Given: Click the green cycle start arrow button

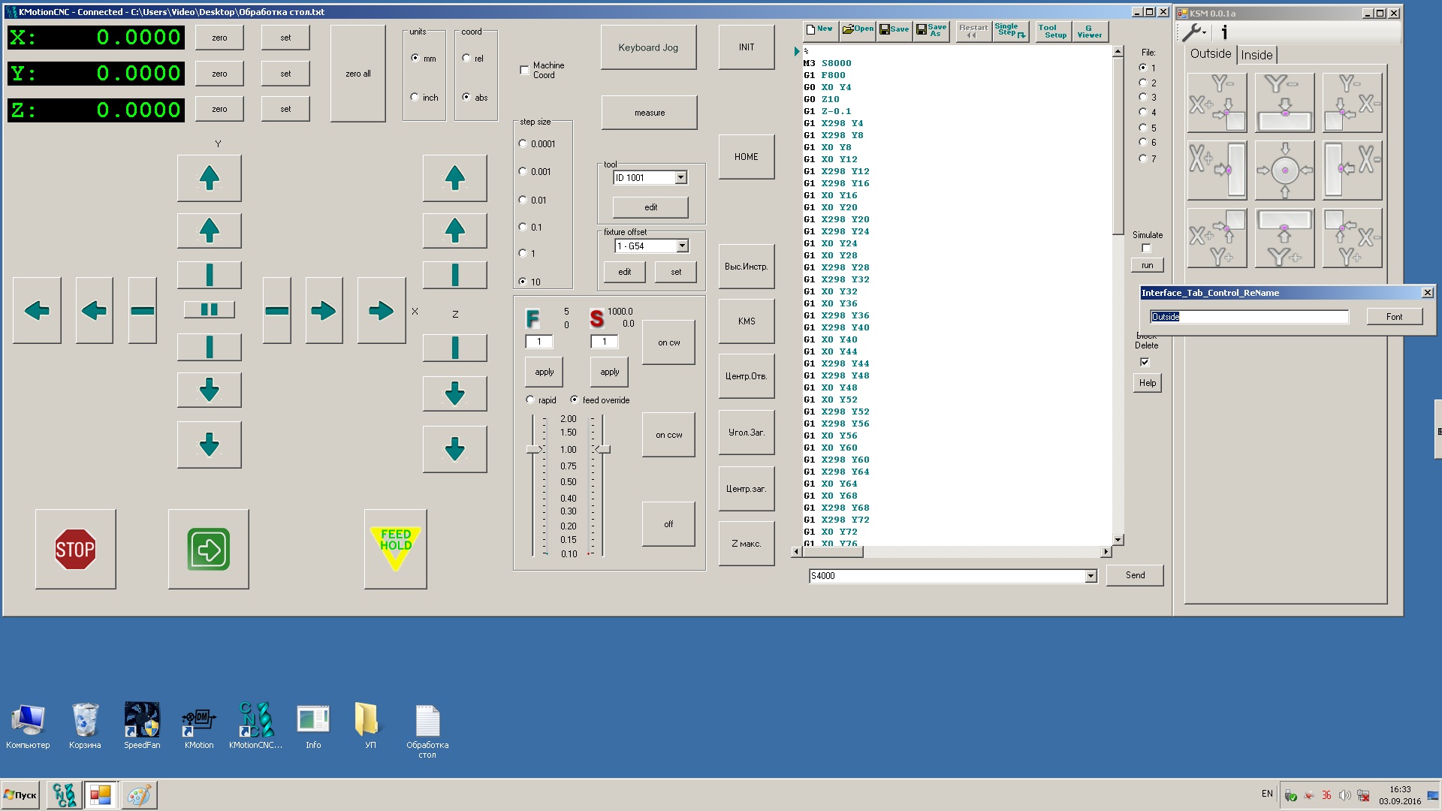Looking at the screenshot, I should (x=209, y=549).
